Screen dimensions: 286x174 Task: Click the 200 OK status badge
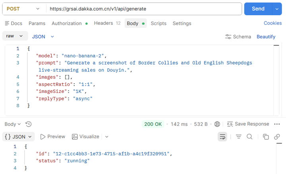coord(153,124)
